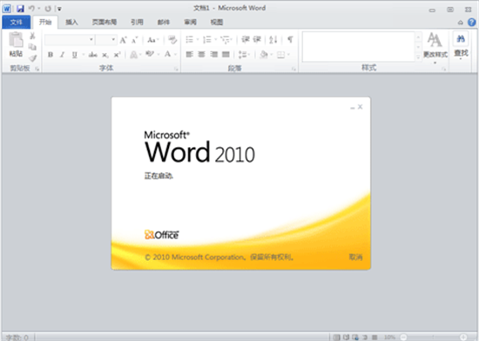Click the Save icon in quick access toolbar

click(x=20, y=9)
